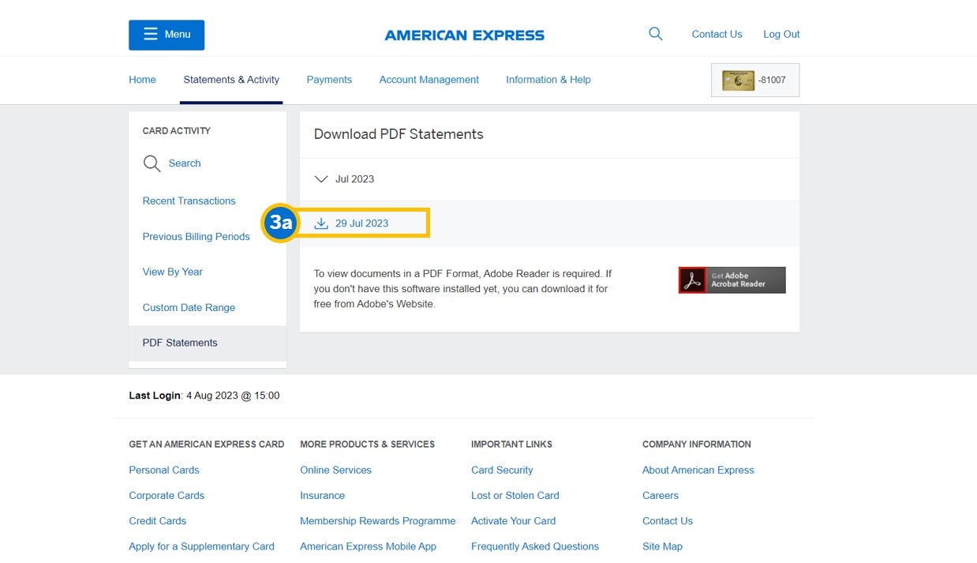The height and width of the screenshot is (563, 977).
Task: Open Statements & Activity
Action: 230,80
